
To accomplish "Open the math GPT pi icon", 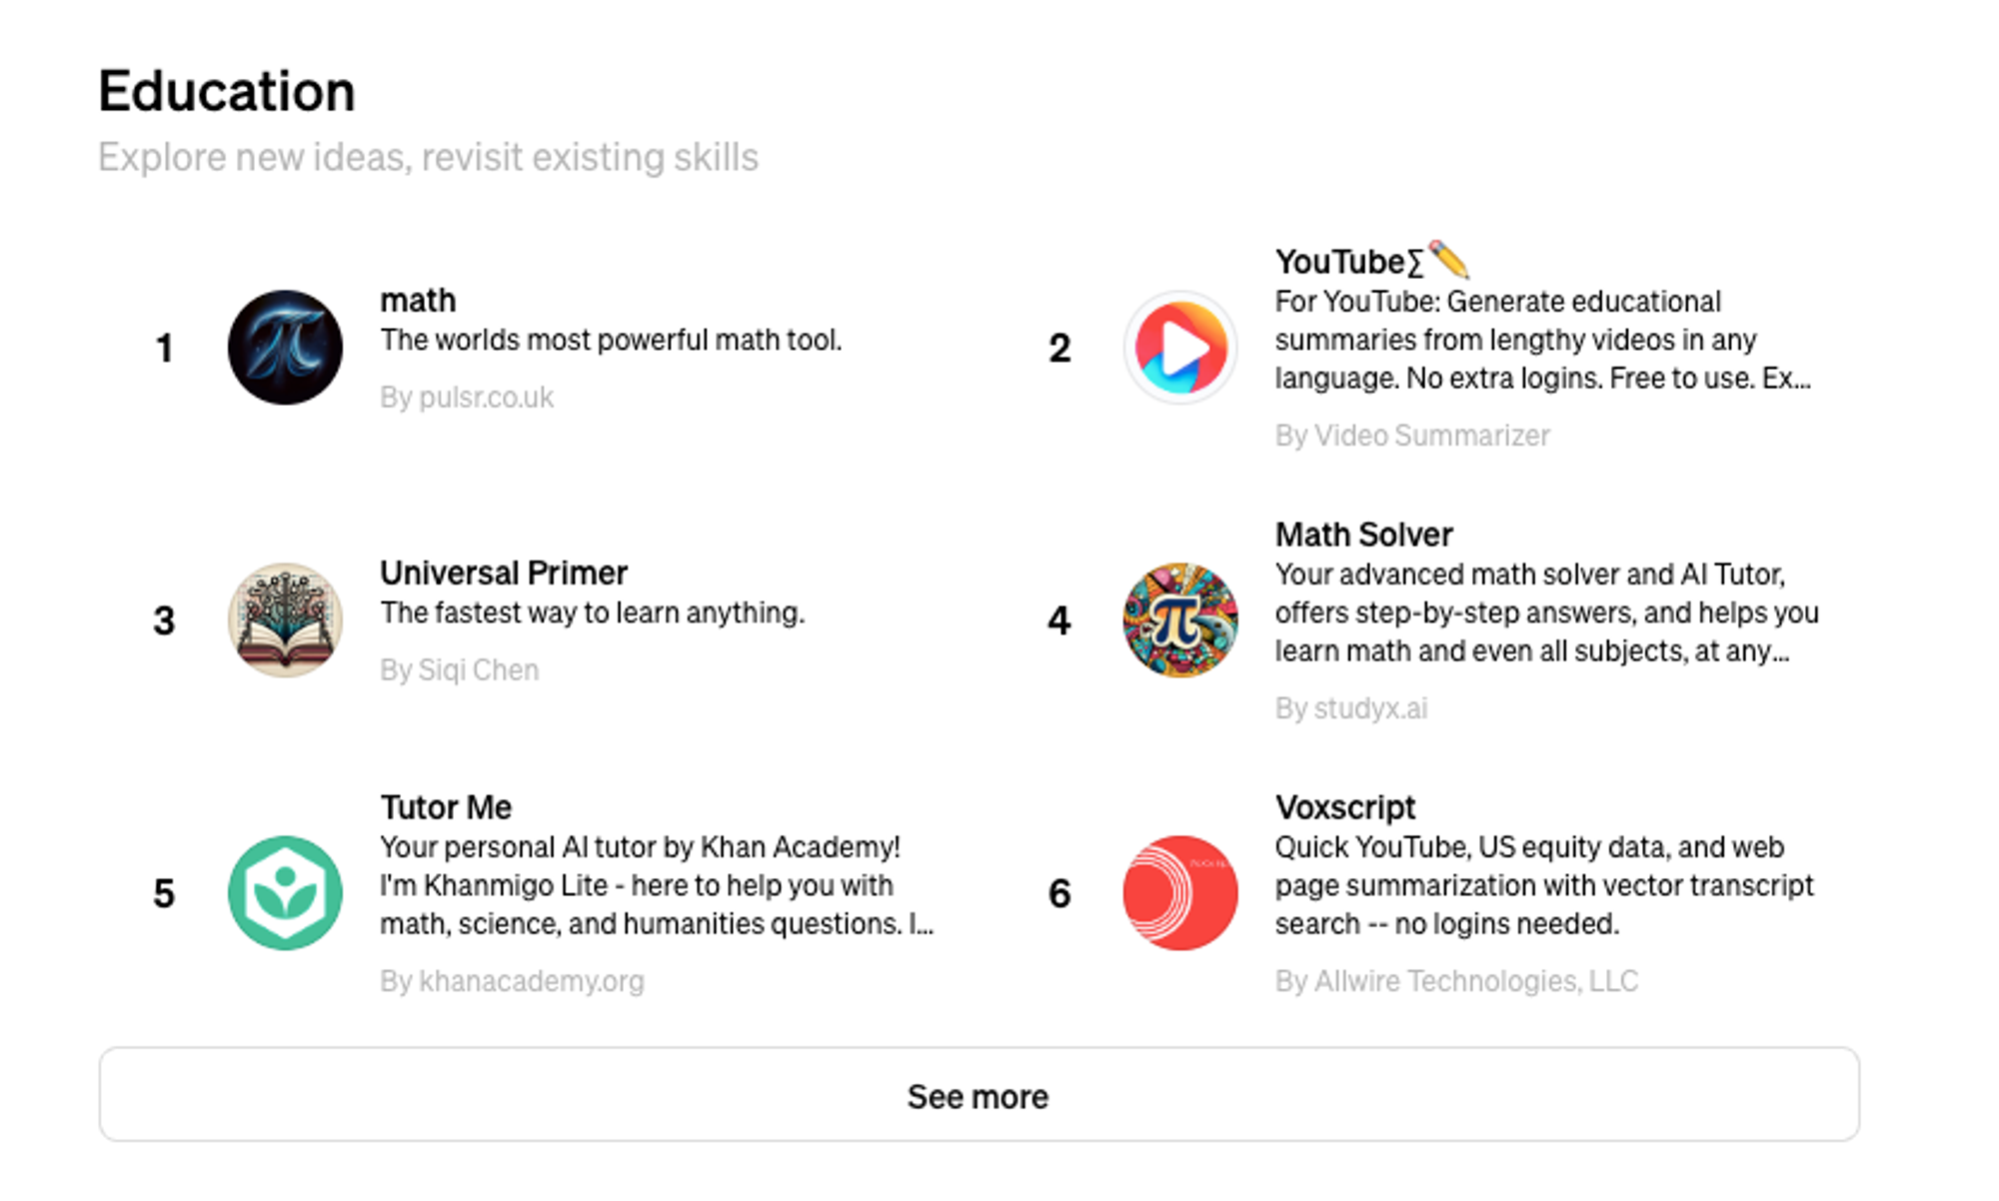I will tap(285, 348).
